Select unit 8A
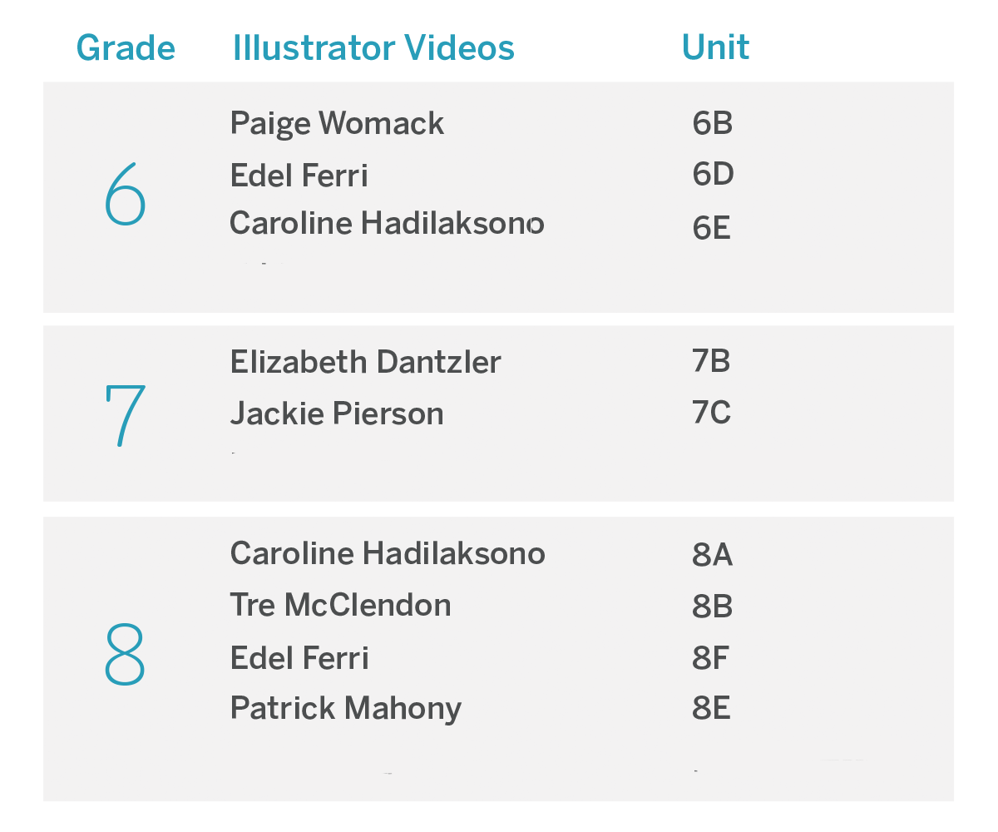Viewport: 998px width, 832px height. point(712,555)
